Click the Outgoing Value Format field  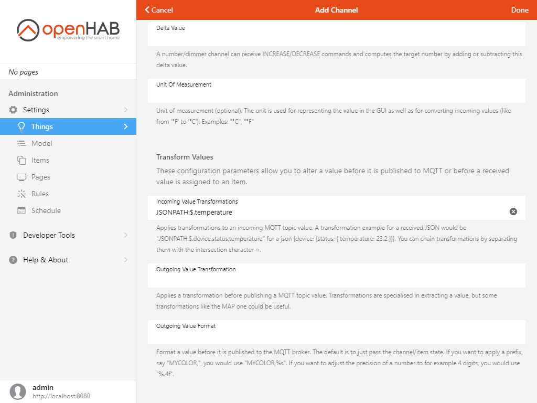336,336
